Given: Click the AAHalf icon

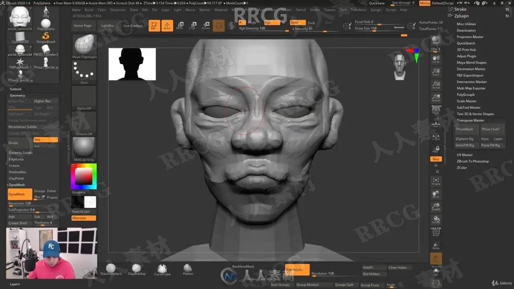Looking at the screenshot, I should click(x=436, y=98).
